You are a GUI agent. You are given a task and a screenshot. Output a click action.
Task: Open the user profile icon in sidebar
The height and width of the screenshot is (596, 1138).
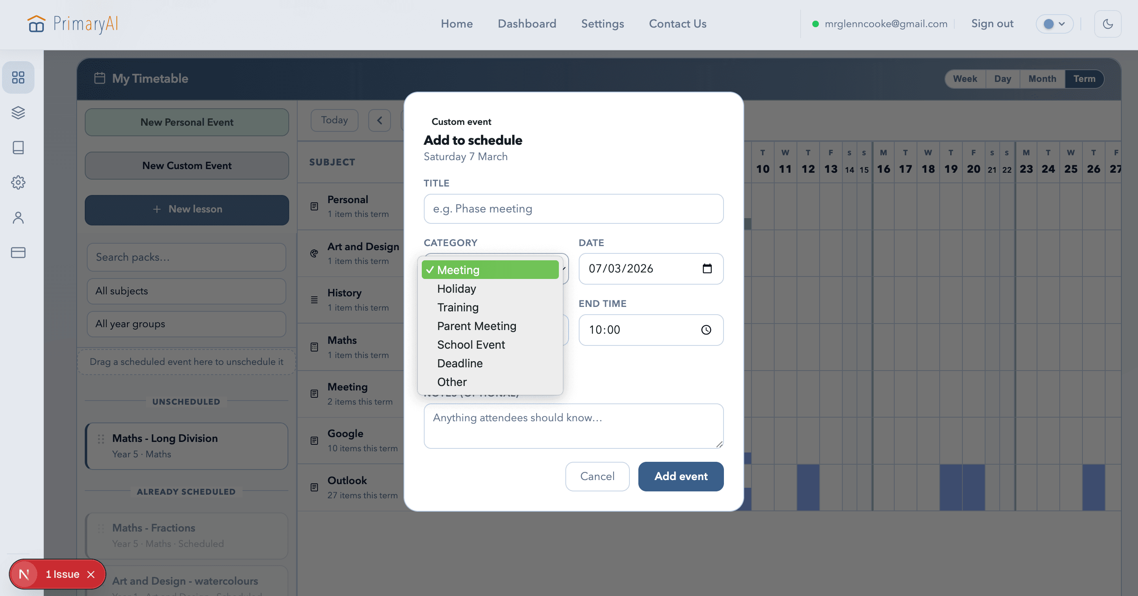(x=18, y=217)
